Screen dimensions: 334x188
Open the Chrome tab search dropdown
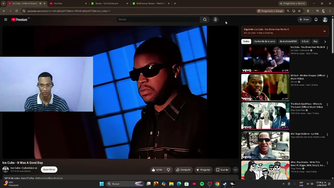(3, 3)
